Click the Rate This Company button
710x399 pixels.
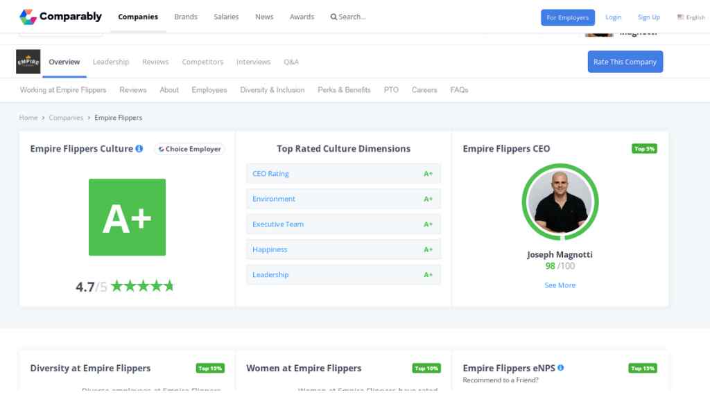[625, 62]
